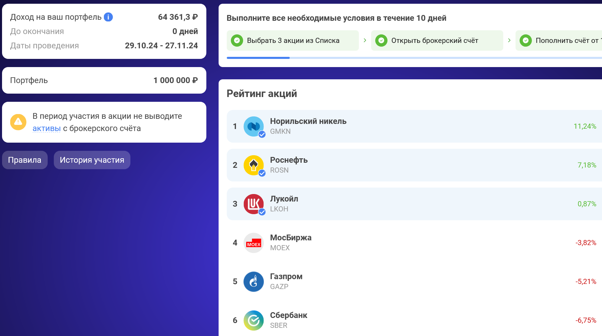
Task: Click the '7,18%' value
Action: click(x=587, y=165)
